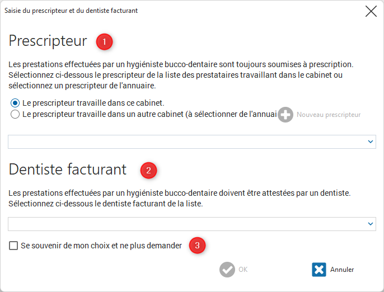Viewport: 384px width, 292px height.
Task: Click the Nouveau prescripteur text
Action: coord(329,115)
